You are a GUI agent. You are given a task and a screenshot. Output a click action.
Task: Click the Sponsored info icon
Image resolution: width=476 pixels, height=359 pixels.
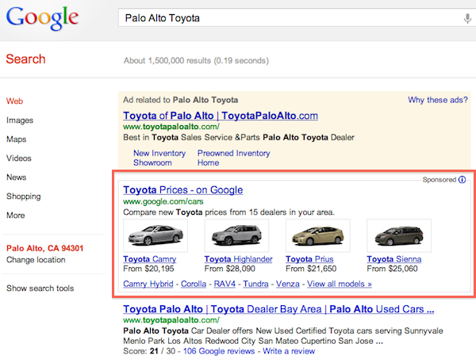[x=462, y=179]
